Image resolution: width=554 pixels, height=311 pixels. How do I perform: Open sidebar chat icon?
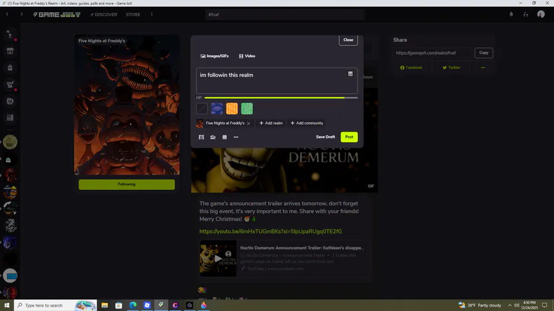point(10,101)
